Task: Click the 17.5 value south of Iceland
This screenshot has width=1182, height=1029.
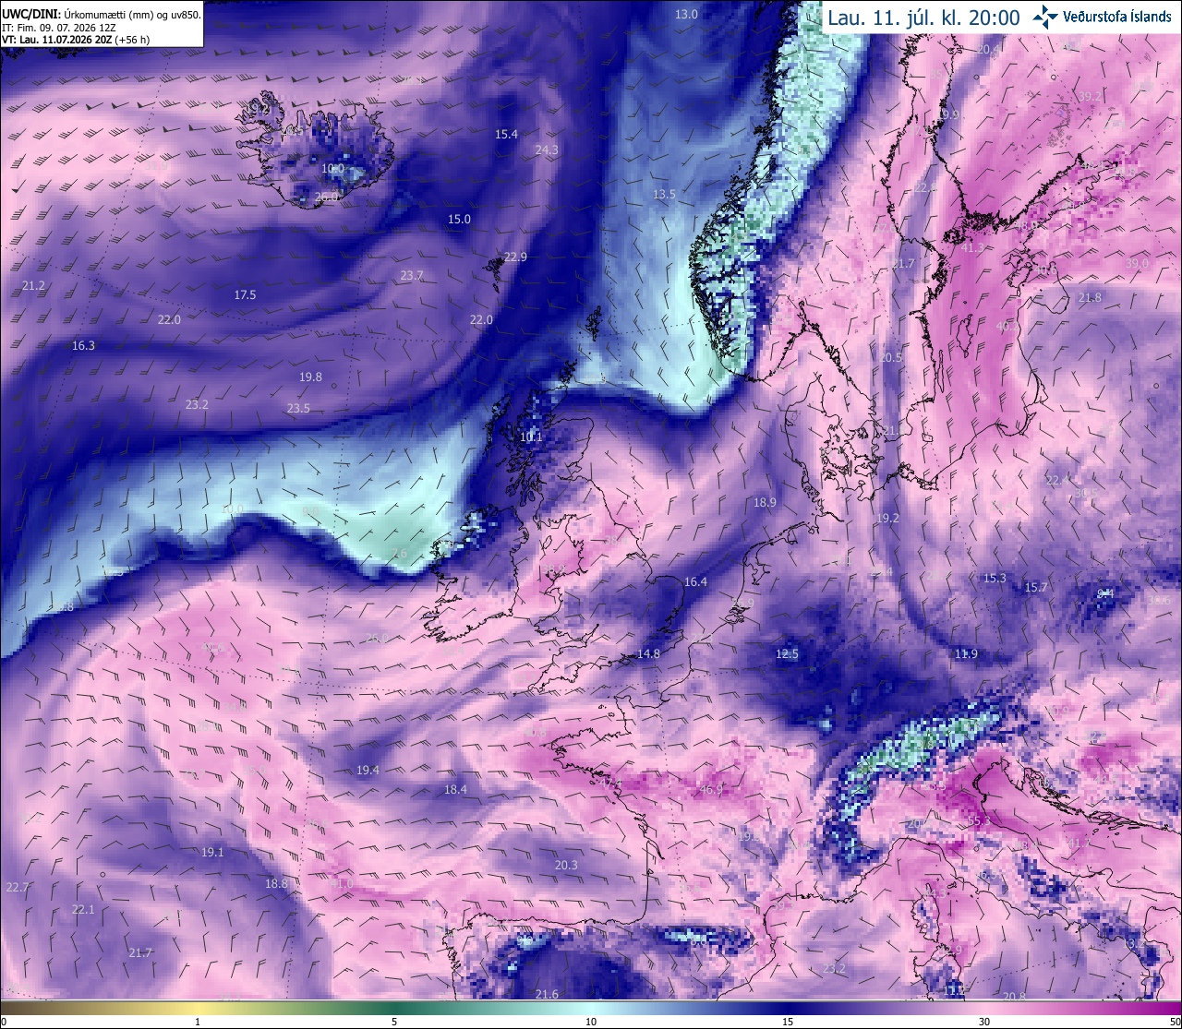Action: click(x=245, y=294)
